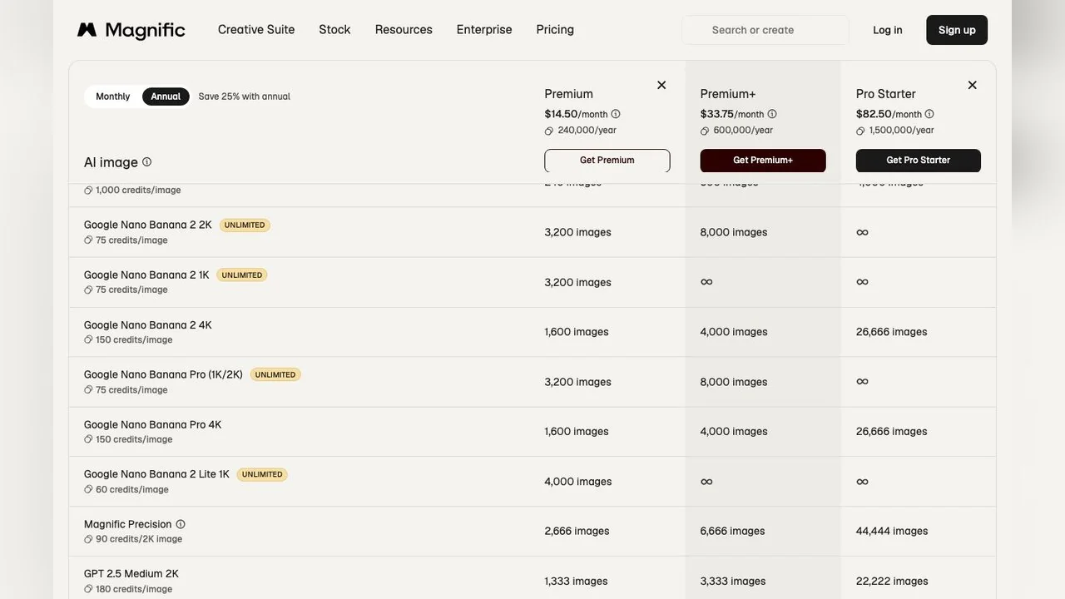The width and height of the screenshot is (1065, 599).
Task: Click the Google Nano Banana Pro 4K label
Action: pyautogui.click(x=153, y=425)
